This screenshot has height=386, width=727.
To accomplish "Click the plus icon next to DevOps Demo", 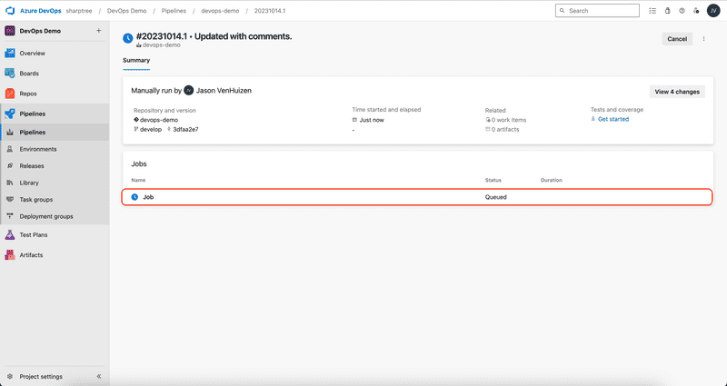I will (98, 31).
